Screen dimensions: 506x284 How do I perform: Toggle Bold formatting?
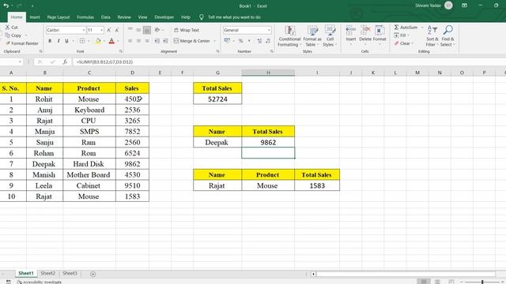pyautogui.click(x=50, y=41)
